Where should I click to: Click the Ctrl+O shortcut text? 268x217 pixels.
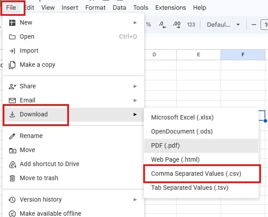pos(128,36)
